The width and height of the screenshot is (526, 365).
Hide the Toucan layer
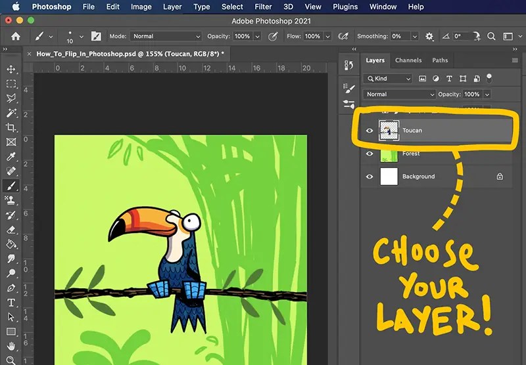370,131
